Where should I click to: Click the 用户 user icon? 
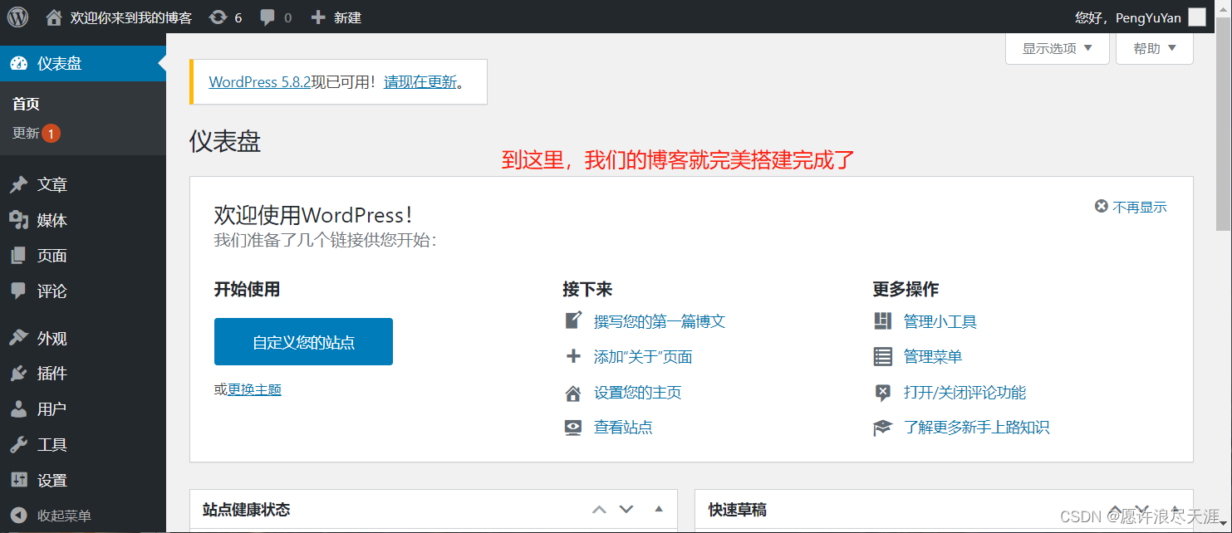(18, 409)
